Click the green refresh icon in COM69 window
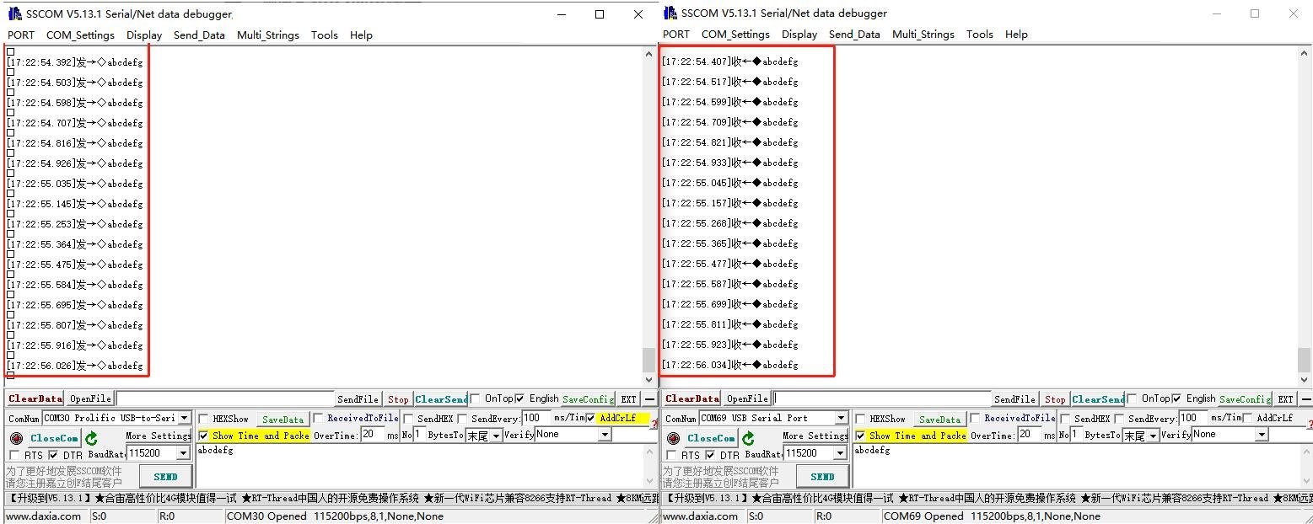 point(748,438)
